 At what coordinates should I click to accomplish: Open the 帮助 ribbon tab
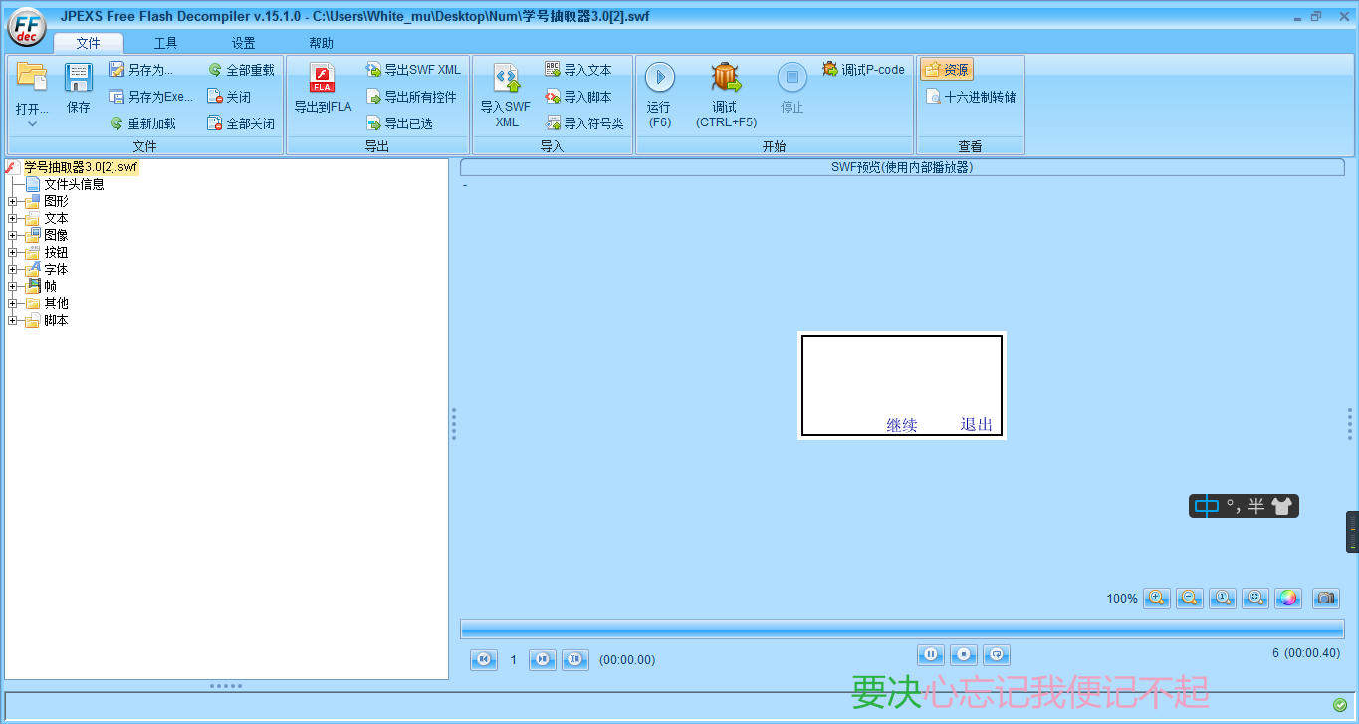tap(321, 43)
